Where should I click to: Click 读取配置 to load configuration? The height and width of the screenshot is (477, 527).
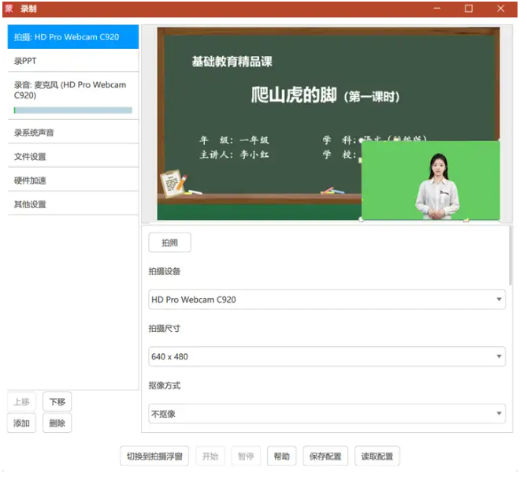[x=377, y=457]
